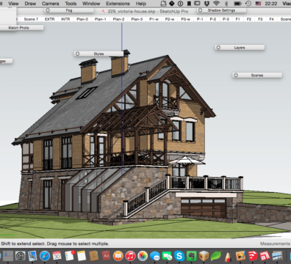Switch to the Plan-0 scene tab
Image resolution: width=291 pixels, height=264 pixels.
(82, 19)
